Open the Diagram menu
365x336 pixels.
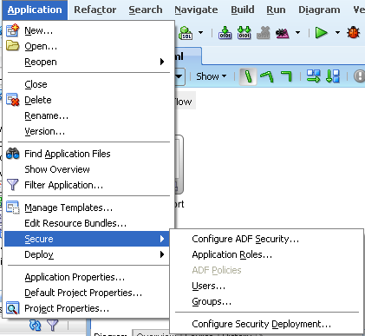(319, 10)
